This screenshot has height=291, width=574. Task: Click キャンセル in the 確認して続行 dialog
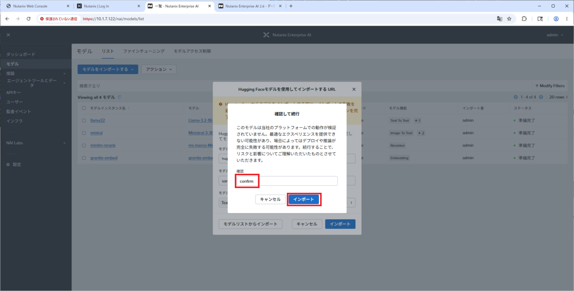click(x=270, y=200)
